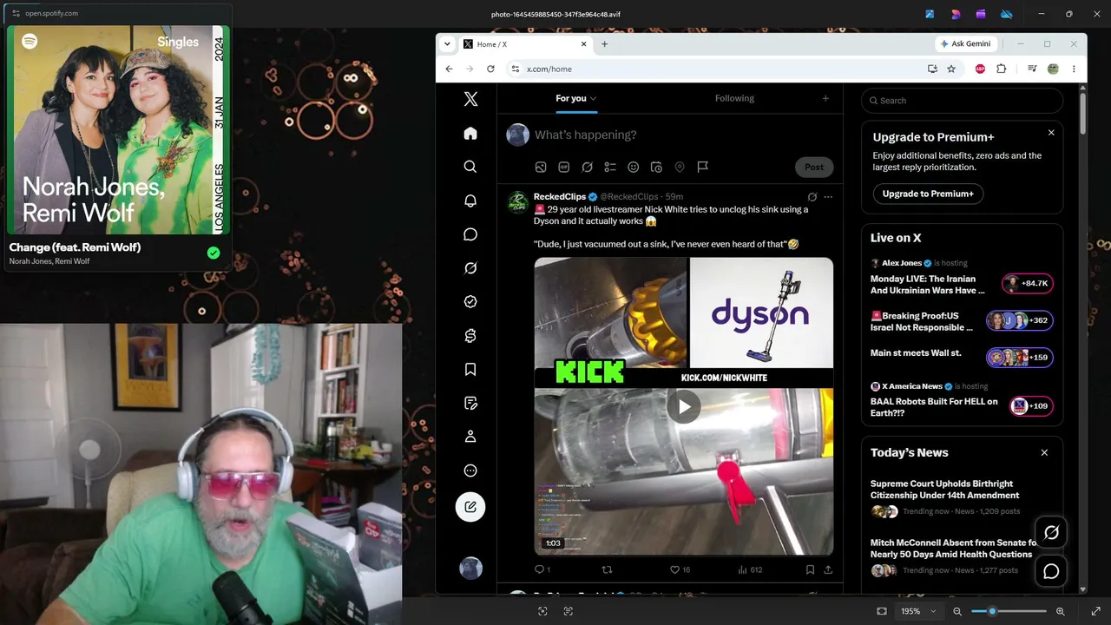This screenshot has width=1111, height=625.
Task: Open Profile in the X sidebar
Action: point(470,437)
